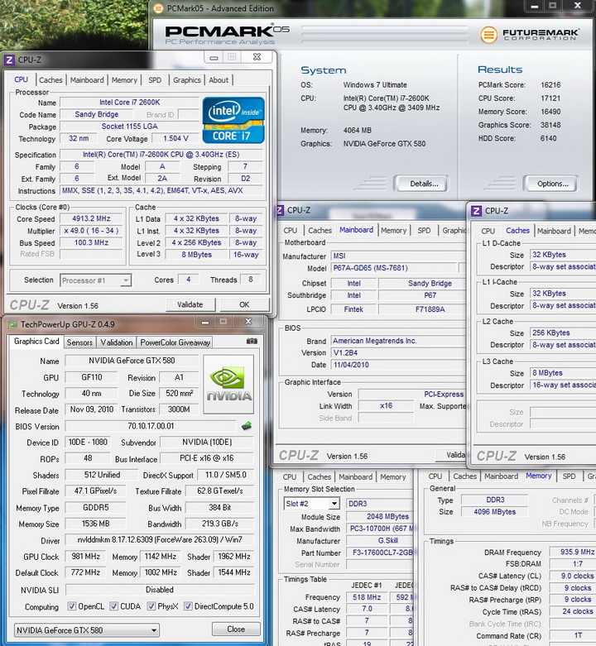
Task: Click the GPU-Z screenshot camera icon
Action: click(252, 341)
